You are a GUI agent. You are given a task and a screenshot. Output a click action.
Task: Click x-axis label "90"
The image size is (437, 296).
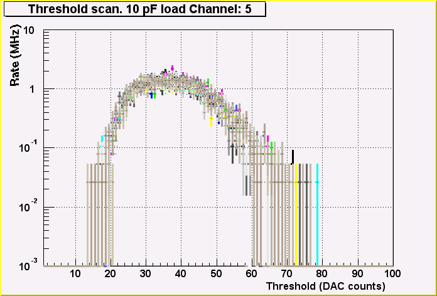357,273
